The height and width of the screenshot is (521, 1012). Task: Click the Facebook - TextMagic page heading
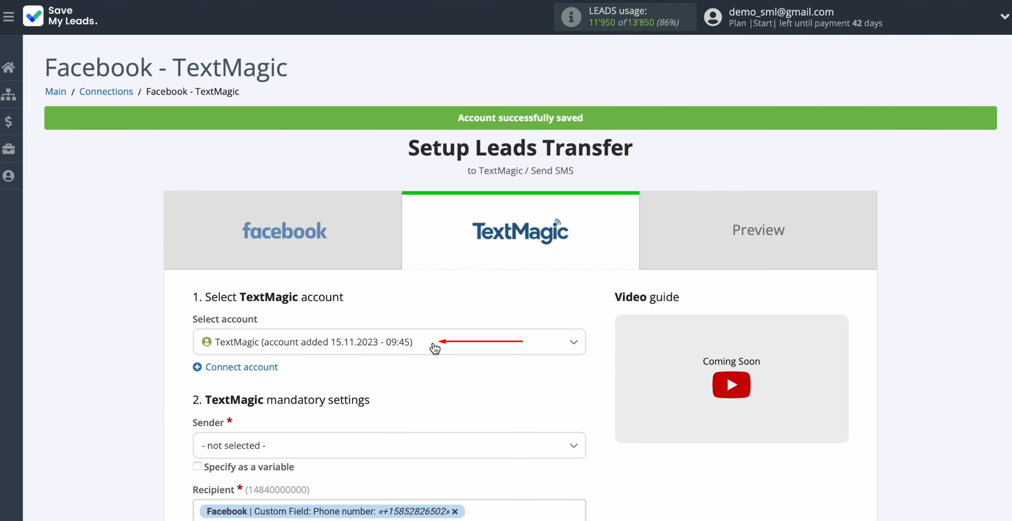coord(166,67)
